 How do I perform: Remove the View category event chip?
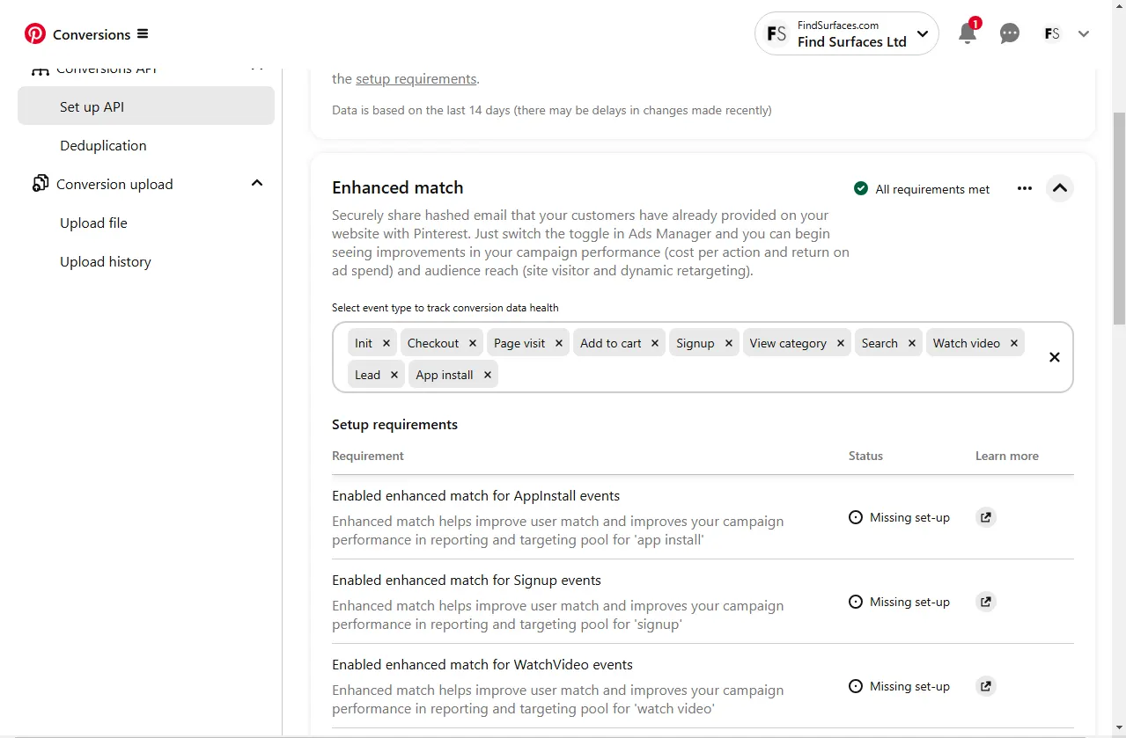[x=841, y=343]
